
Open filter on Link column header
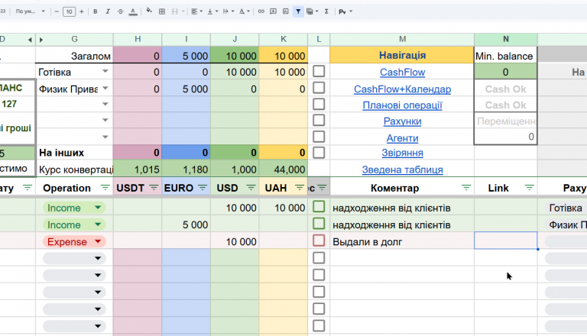[x=530, y=187]
